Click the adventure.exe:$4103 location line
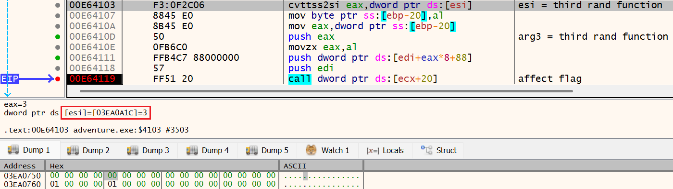This screenshot has height=189, width=673. (96, 130)
